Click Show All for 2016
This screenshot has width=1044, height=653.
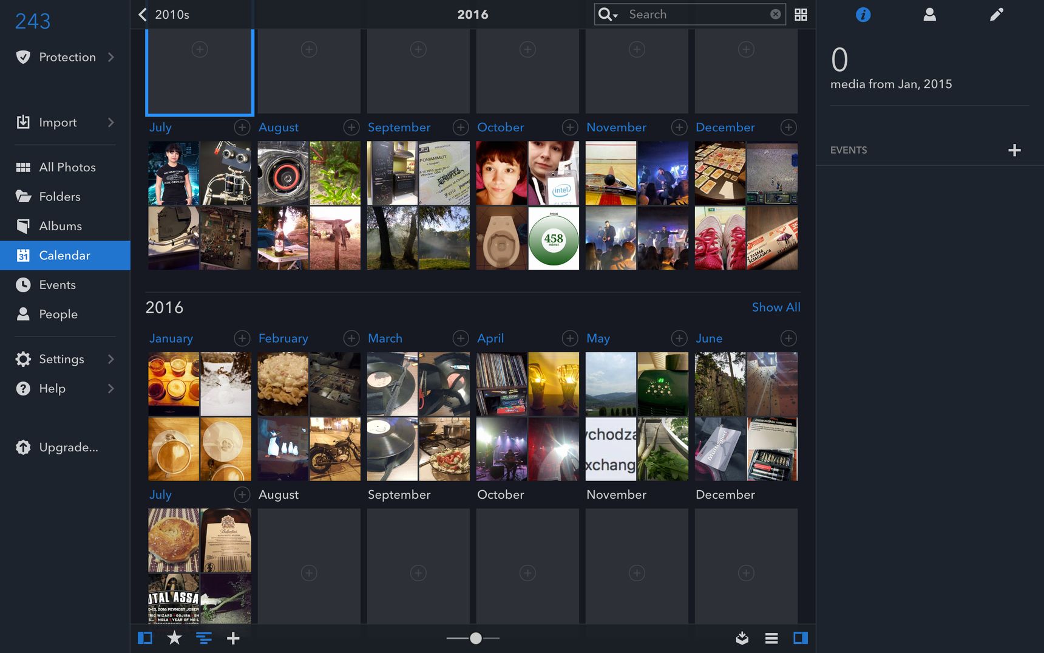point(776,307)
